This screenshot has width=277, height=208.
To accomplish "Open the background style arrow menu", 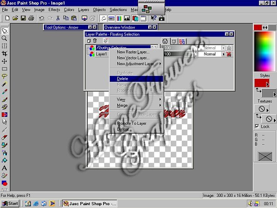I will pyautogui.click(x=275, y=95).
